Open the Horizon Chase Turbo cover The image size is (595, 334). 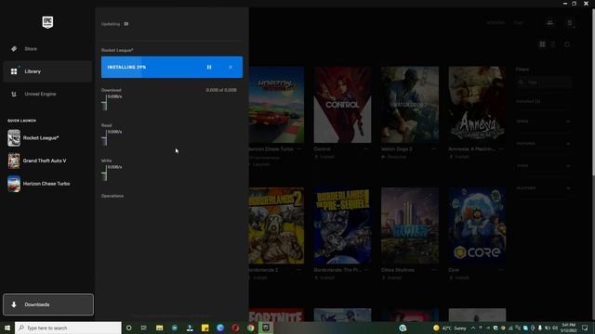pyautogui.click(x=276, y=105)
